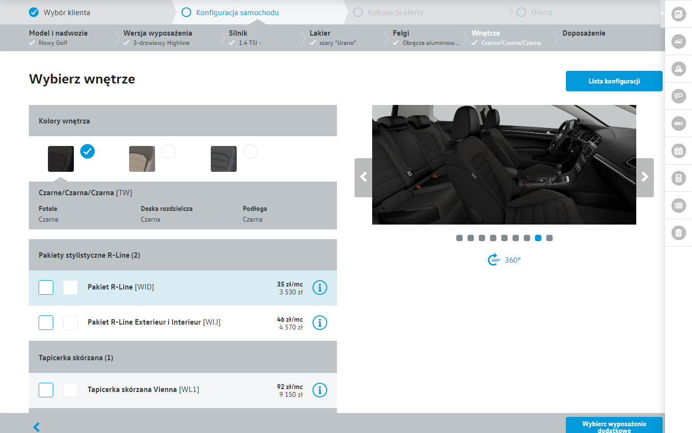This screenshot has height=433, width=692.
Task: Open the calendar sidebar icon
Action: click(678, 151)
